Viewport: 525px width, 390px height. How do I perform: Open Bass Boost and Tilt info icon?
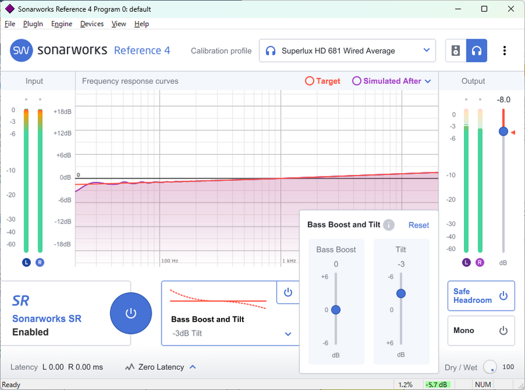pyautogui.click(x=388, y=225)
